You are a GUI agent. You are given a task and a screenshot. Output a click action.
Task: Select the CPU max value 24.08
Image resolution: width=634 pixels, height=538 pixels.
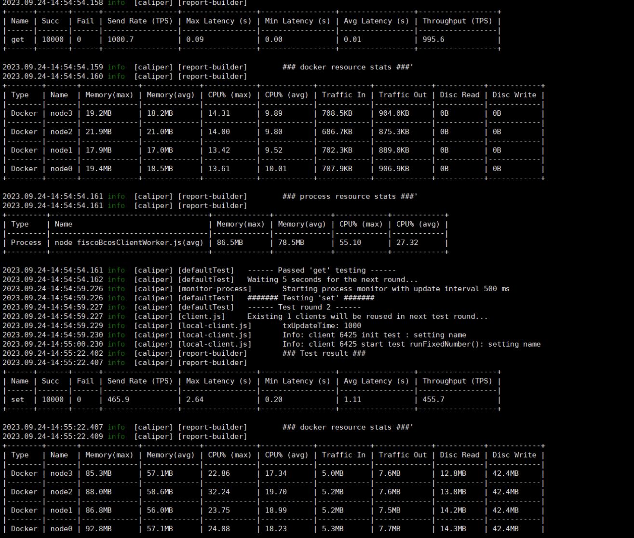point(219,529)
